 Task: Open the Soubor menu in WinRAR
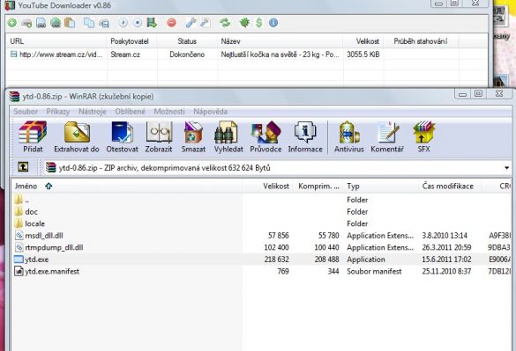pos(26,112)
